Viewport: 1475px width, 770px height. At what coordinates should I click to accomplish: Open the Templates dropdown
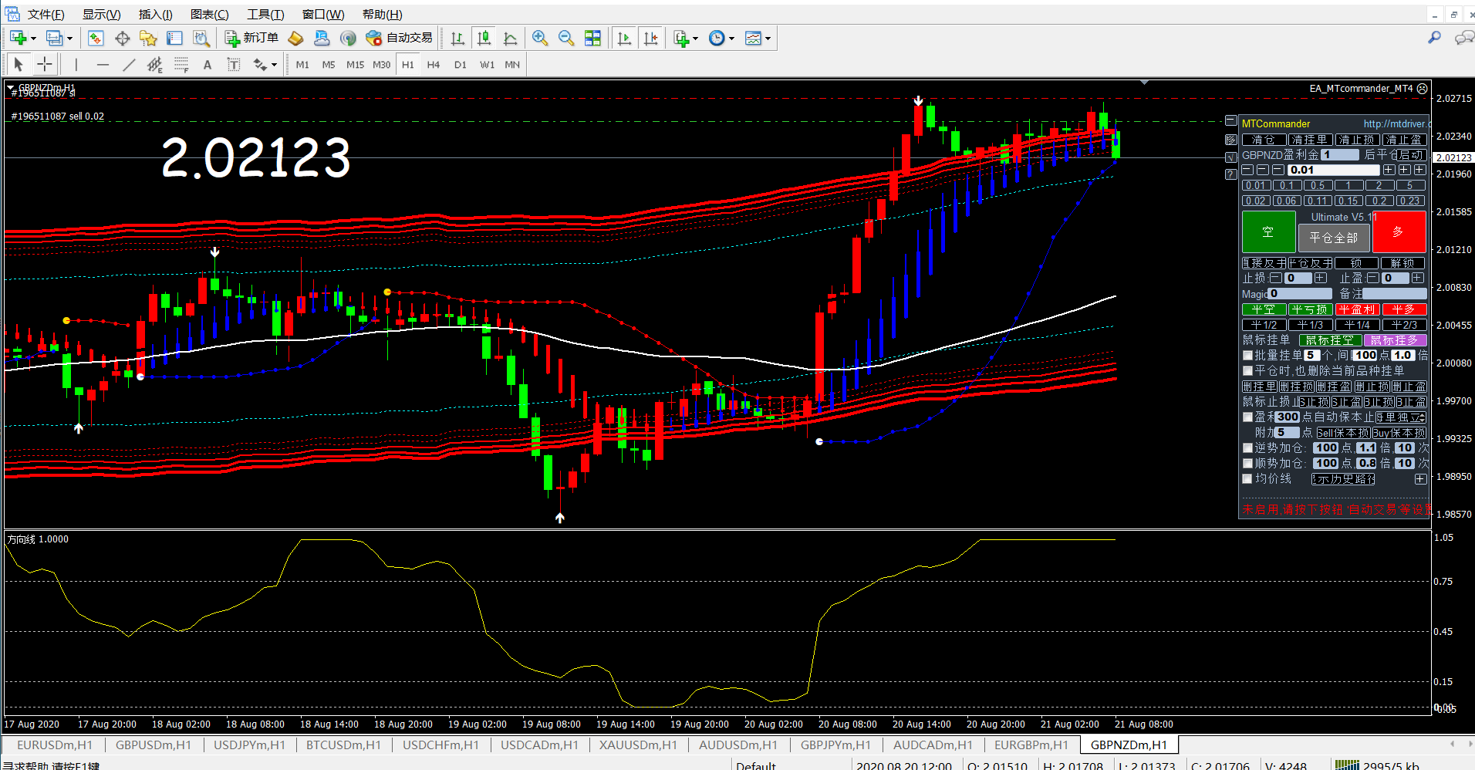tap(768, 38)
